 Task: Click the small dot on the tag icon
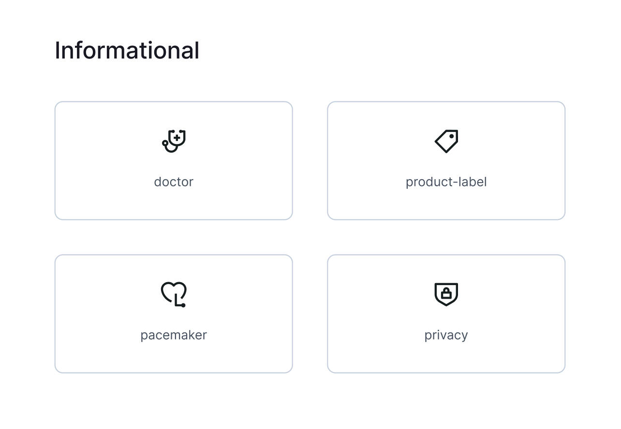452,136
